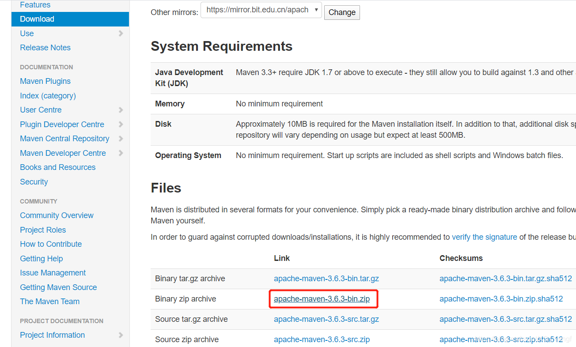Select the Operating System row label

coord(188,155)
